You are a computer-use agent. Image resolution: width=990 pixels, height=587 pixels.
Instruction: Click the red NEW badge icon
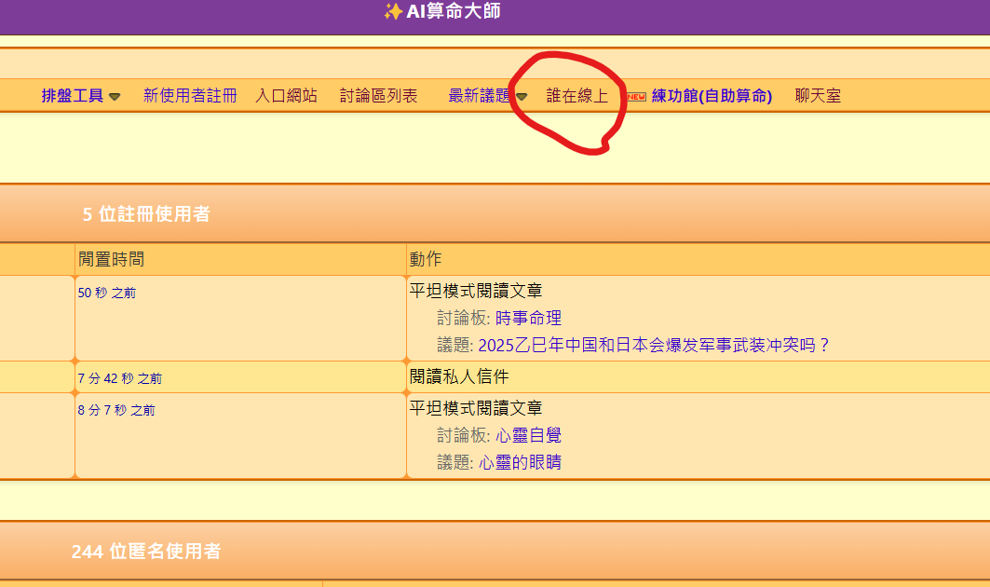636,96
